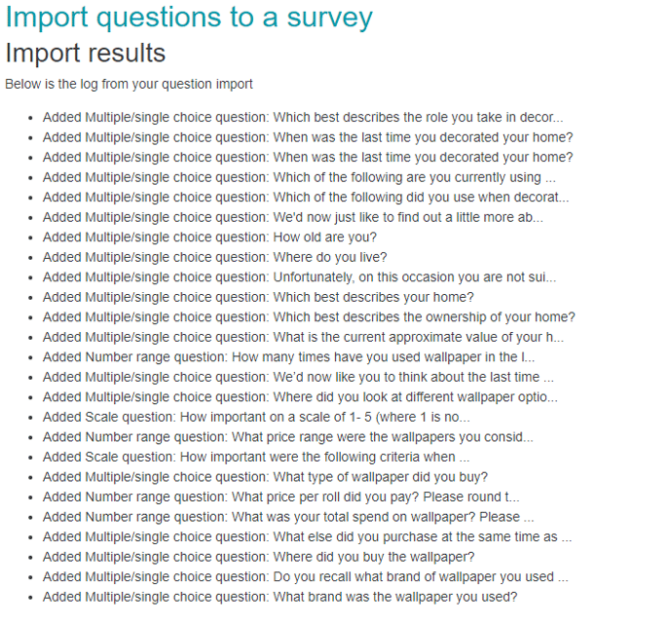Select 'What price per roll did you pay?' entry
The image size is (670, 626).
[x=280, y=497]
